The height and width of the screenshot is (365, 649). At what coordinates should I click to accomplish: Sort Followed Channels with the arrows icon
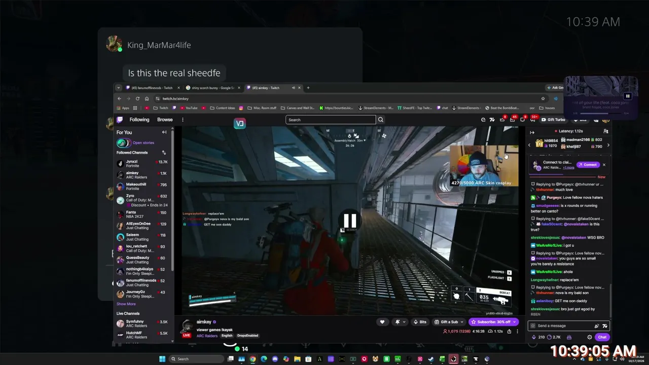click(x=164, y=153)
